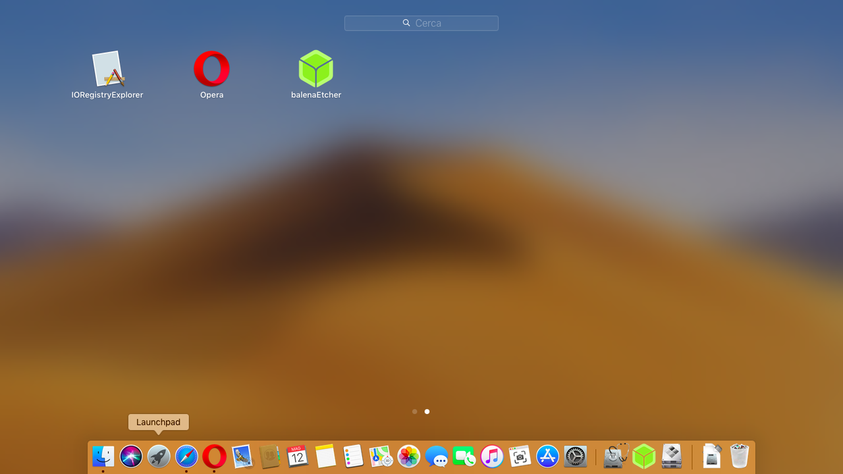Open FaceTime from the Dock
This screenshot has width=843, height=474.
click(x=464, y=456)
